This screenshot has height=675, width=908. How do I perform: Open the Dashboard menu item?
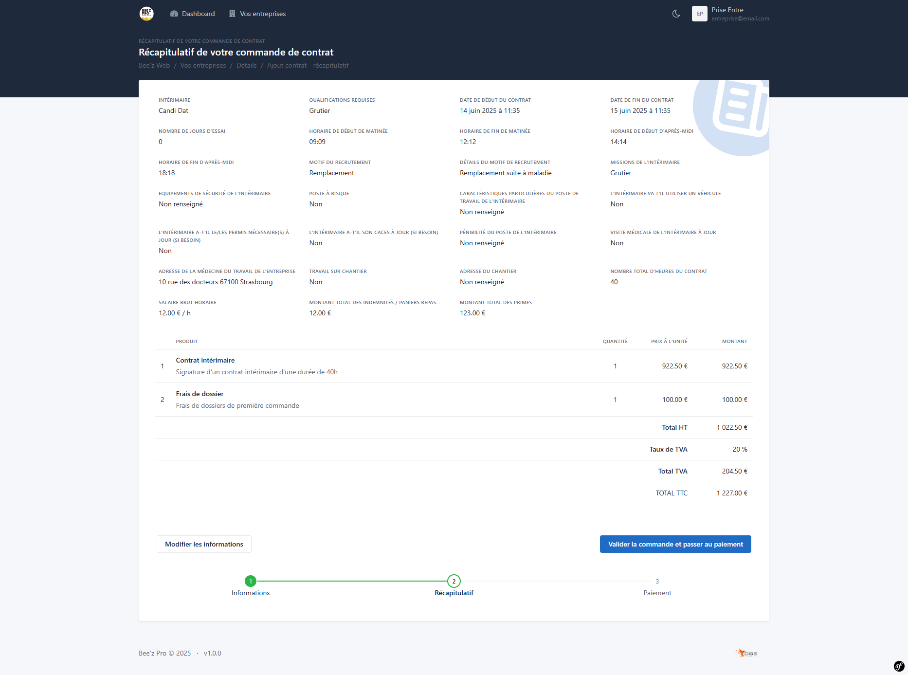[x=198, y=14]
